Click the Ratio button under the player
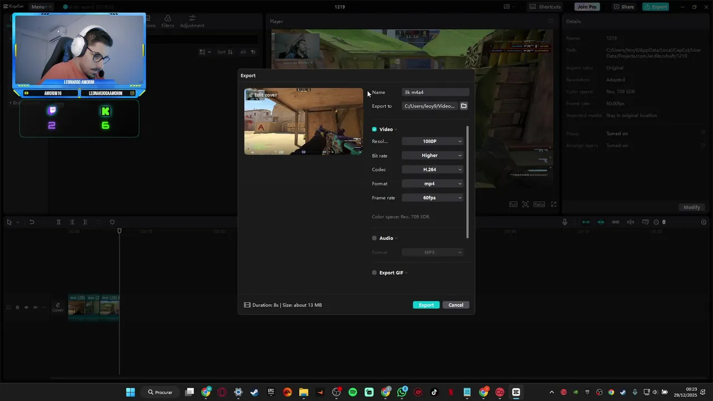This screenshot has height=401, width=713. pyautogui.click(x=539, y=204)
